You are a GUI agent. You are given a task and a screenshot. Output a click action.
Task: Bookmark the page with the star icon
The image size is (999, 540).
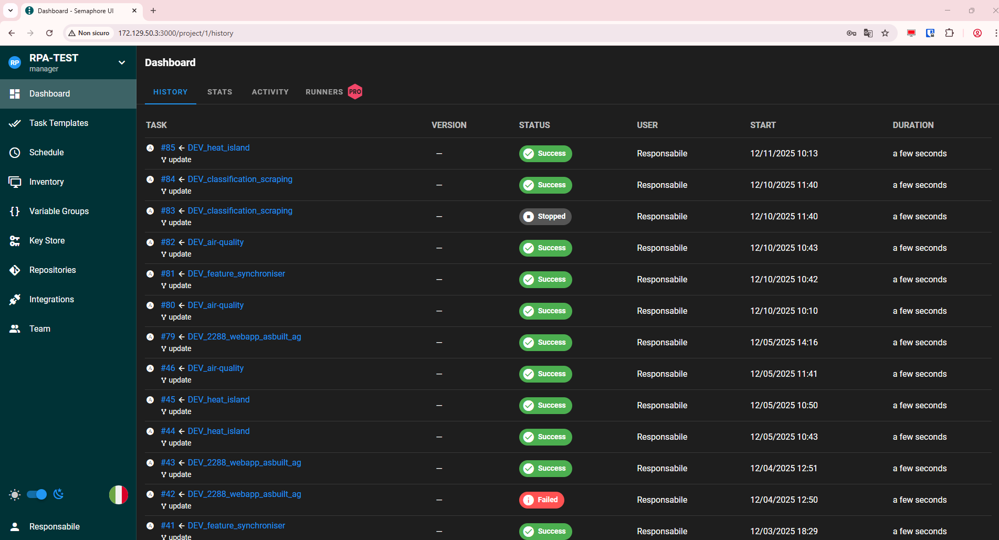[x=885, y=33]
